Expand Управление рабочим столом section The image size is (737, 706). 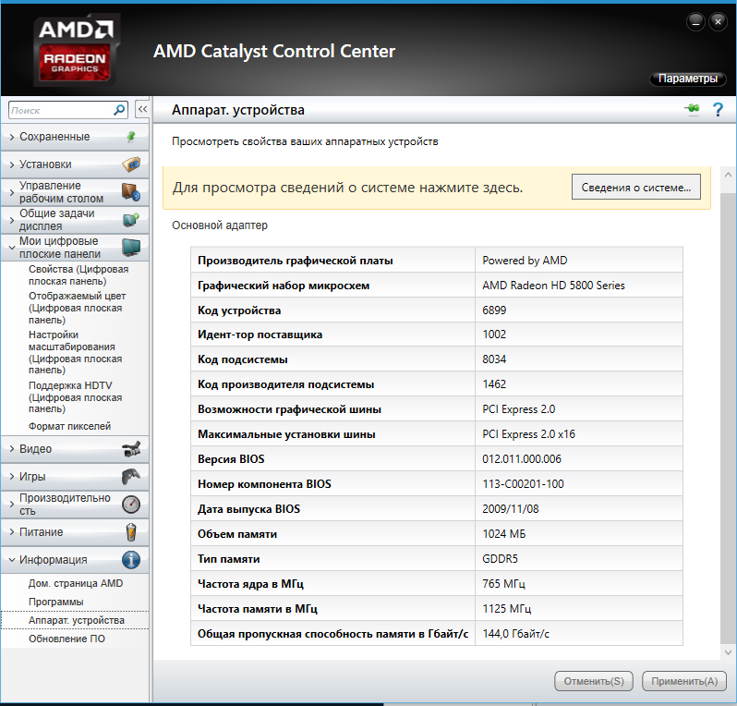click(12, 192)
